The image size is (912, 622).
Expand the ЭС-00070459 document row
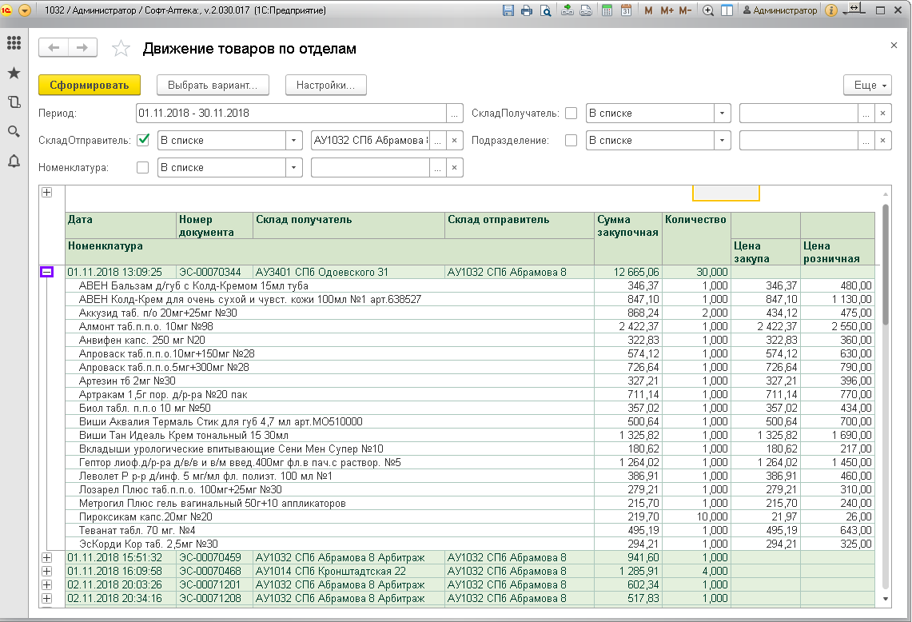click(x=46, y=557)
